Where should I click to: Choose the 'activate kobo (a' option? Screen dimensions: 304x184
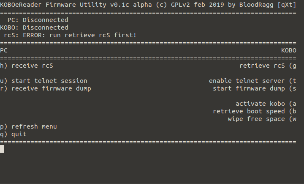click(x=266, y=104)
